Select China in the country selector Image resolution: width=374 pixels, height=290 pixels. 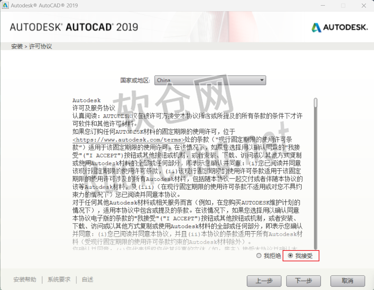pyautogui.click(x=210, y=80)
